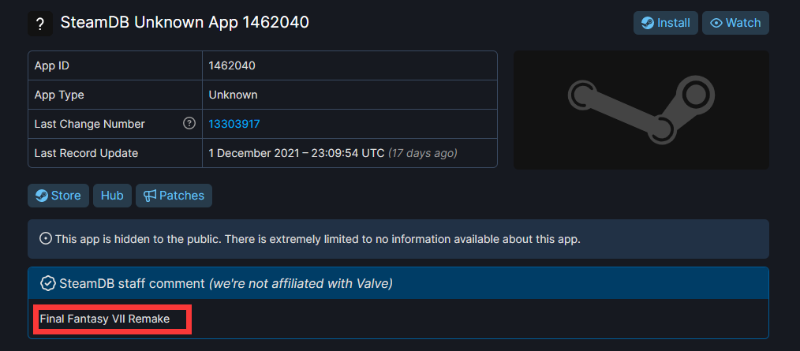Click the App ID value 1462040
Viewport: 800px width, 351px height.
coord(232,65)
